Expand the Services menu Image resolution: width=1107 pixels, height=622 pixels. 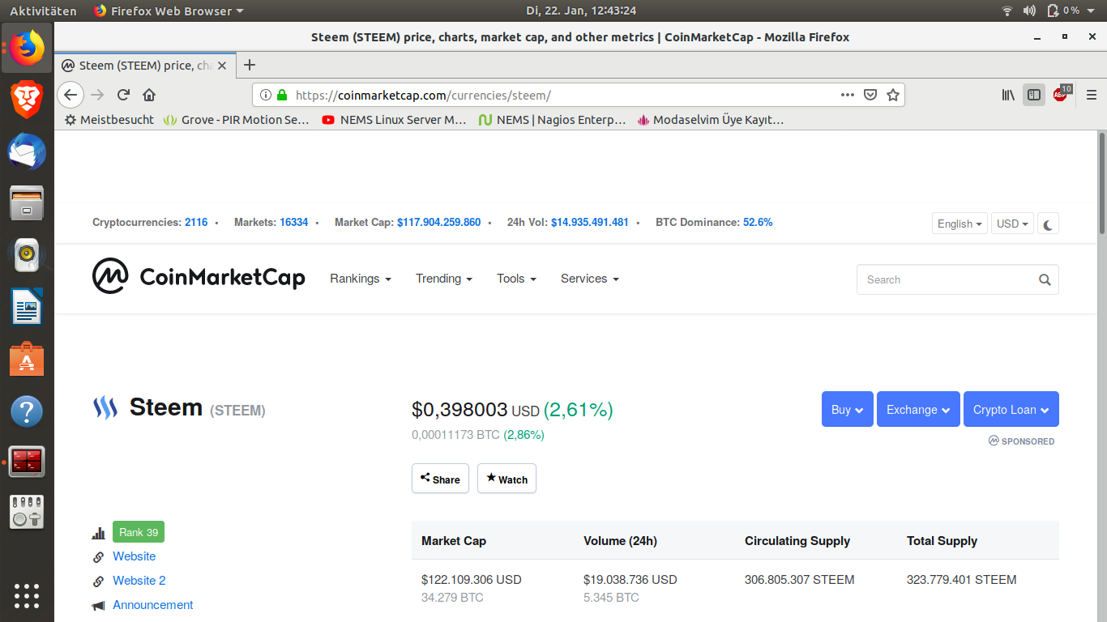(x=590, y=279)
